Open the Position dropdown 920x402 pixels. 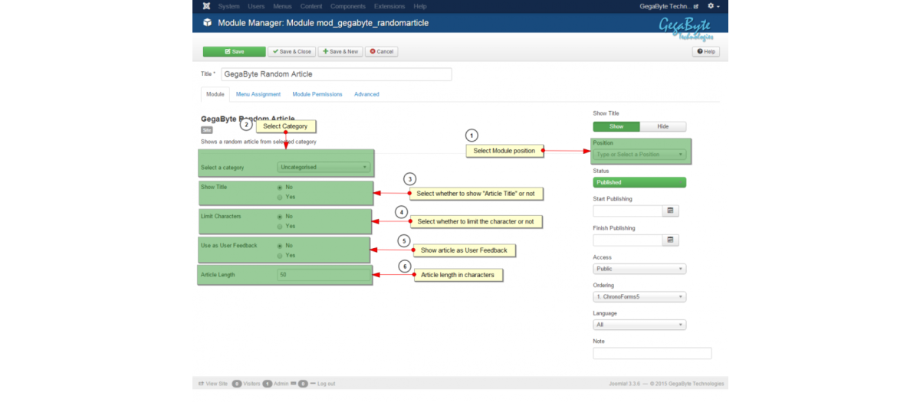tap(639, 154)
